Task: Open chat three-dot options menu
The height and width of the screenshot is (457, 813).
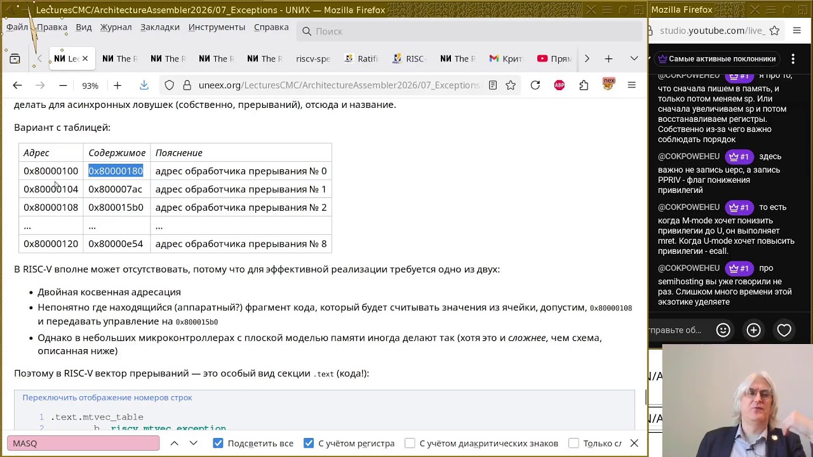Action: (x=793, y=58)
